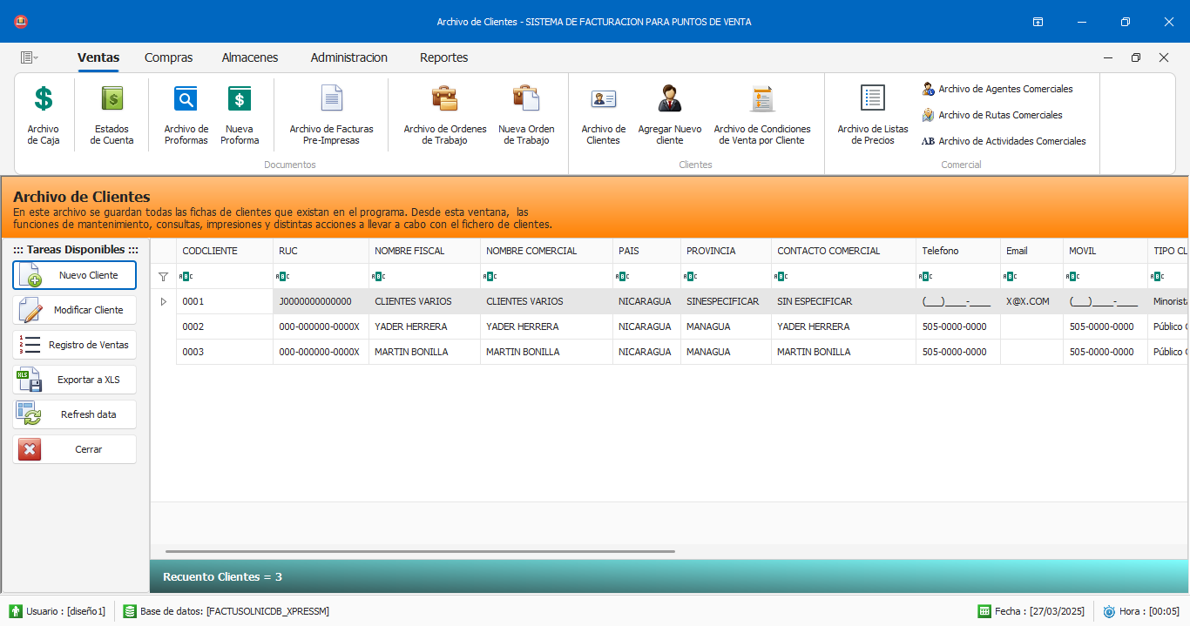Restore the inner document window

(x=1136, y=57)
